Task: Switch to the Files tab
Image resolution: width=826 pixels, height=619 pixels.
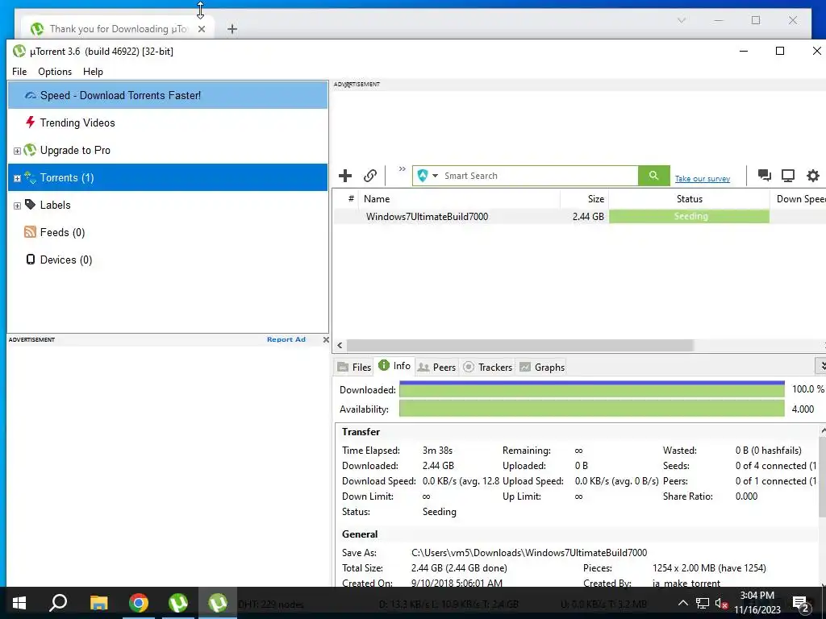Action: 354,367
